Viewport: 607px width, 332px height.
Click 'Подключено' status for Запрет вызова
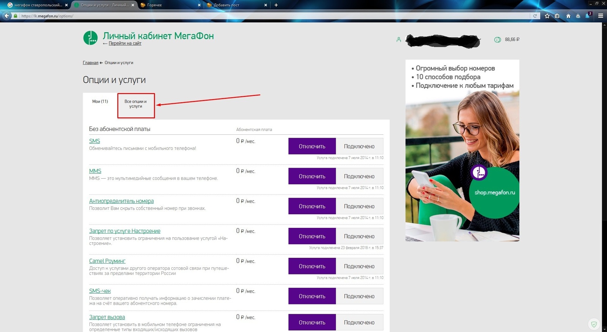click(x=359, y=322)
